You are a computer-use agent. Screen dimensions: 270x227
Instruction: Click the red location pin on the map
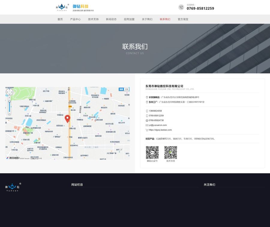pos(67,118)
